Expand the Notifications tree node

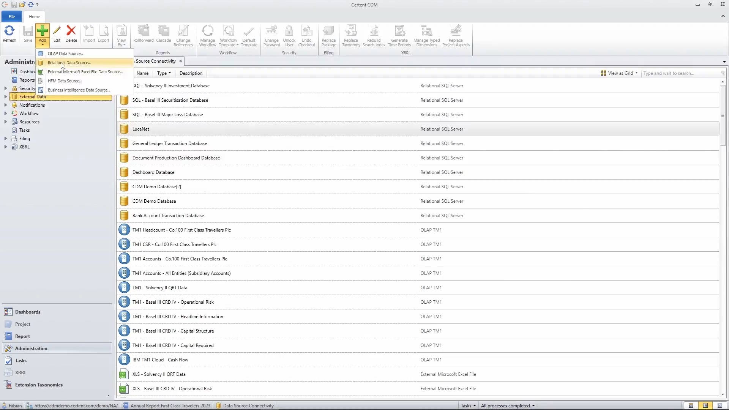6,105
